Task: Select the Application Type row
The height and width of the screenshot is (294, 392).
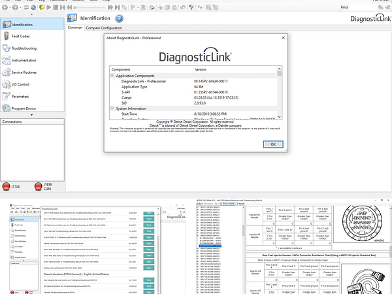Action: coord(194,87)
